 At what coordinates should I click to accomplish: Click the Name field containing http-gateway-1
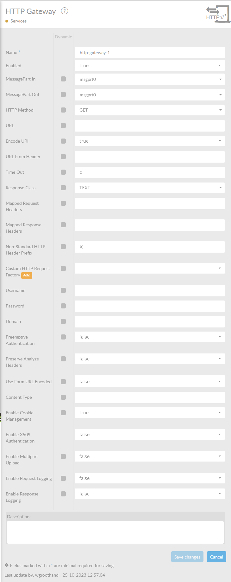point(150,53)
